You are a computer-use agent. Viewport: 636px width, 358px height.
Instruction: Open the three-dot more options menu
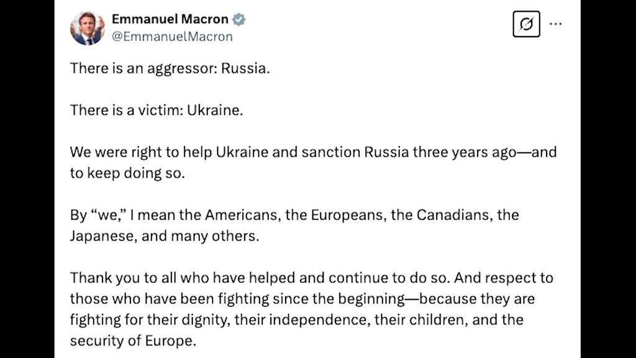click(x=556, y=24)
